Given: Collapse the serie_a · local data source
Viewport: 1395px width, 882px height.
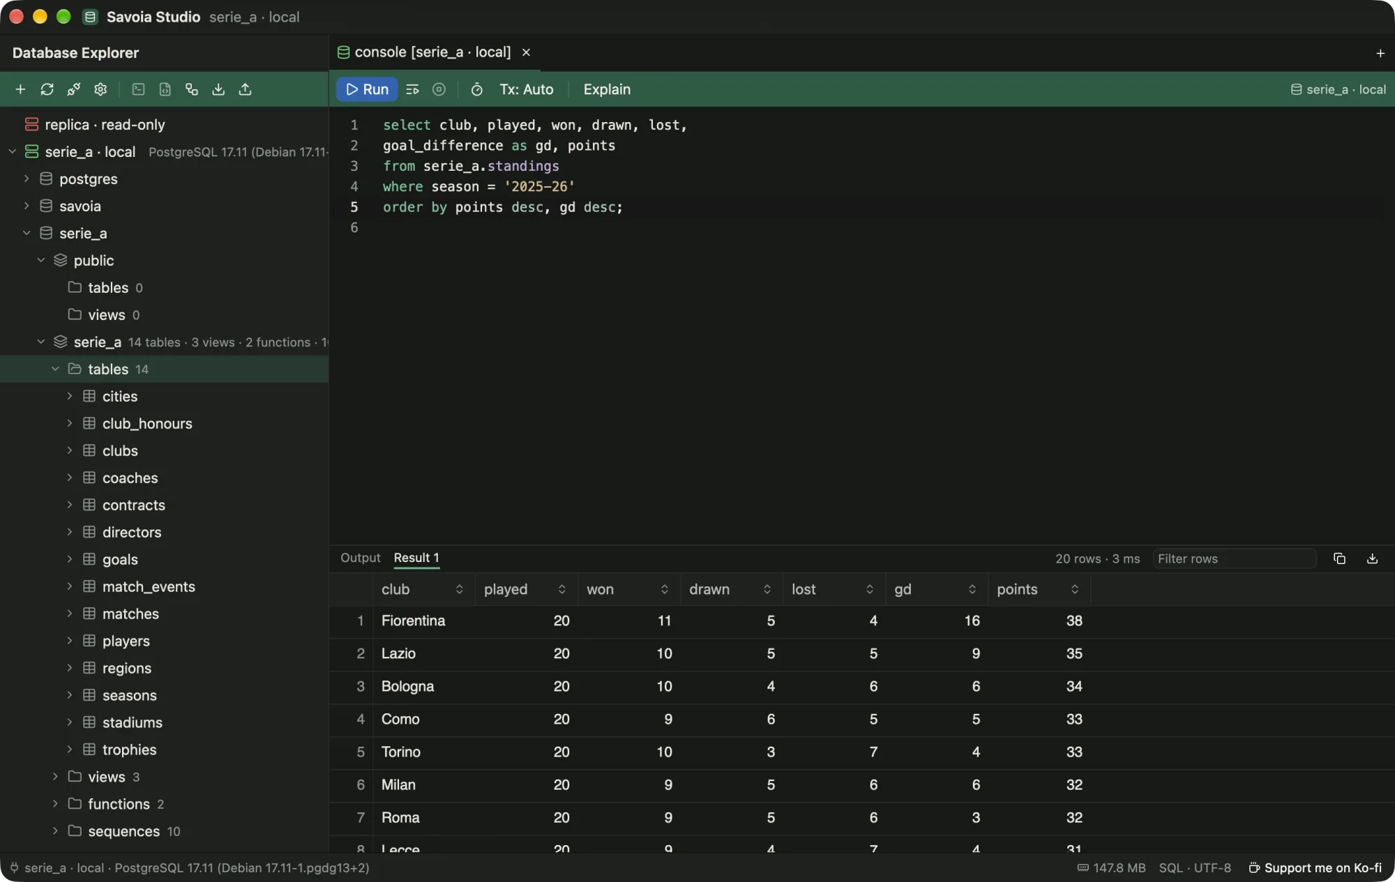Looking at the screenshot, I should 12,151.
